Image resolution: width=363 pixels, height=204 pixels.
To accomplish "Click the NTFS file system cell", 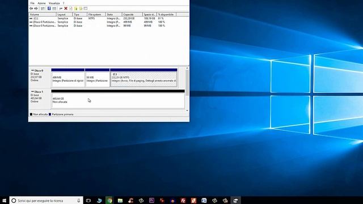I will tap(91, 18).
